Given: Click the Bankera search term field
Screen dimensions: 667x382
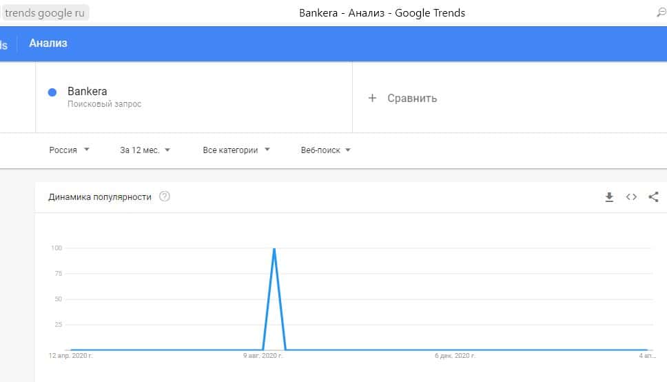Looking at the screenshot, I should tap(87, 92).
